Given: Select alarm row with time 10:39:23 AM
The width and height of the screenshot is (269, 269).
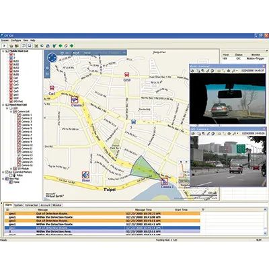Looking at the screenshot, I should click(102, 213).
